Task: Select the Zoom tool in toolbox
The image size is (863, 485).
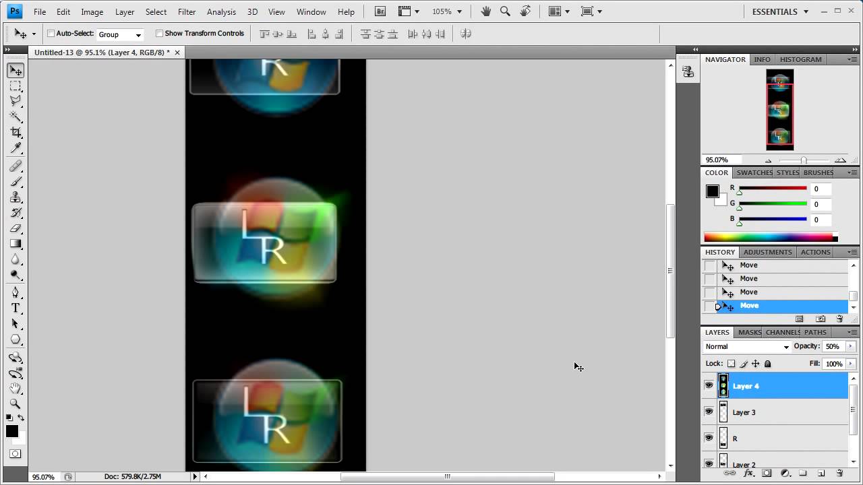Action: click(16, 403)
